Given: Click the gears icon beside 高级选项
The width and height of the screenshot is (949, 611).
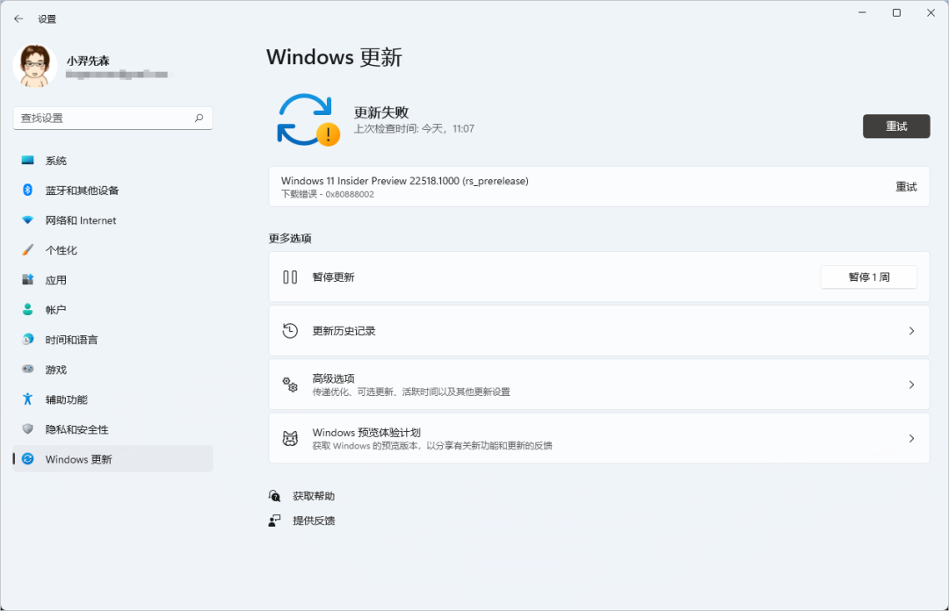Looking at the screenshot, I should click(290, 385).
